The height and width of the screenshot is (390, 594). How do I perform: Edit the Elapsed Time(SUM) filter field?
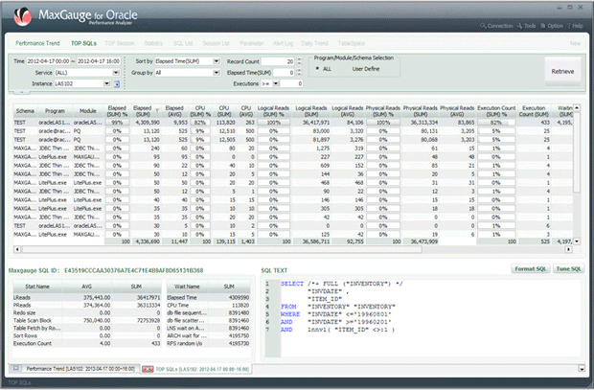click(284, 73)
